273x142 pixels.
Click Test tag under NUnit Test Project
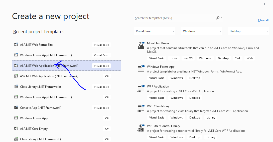(x=237, y=58)
